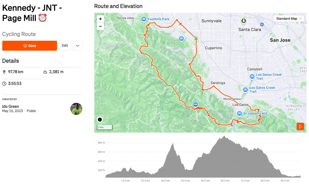Zoom in on the route map
The width and height of the screenshot is (309, 186).
(x=101, y=19)
